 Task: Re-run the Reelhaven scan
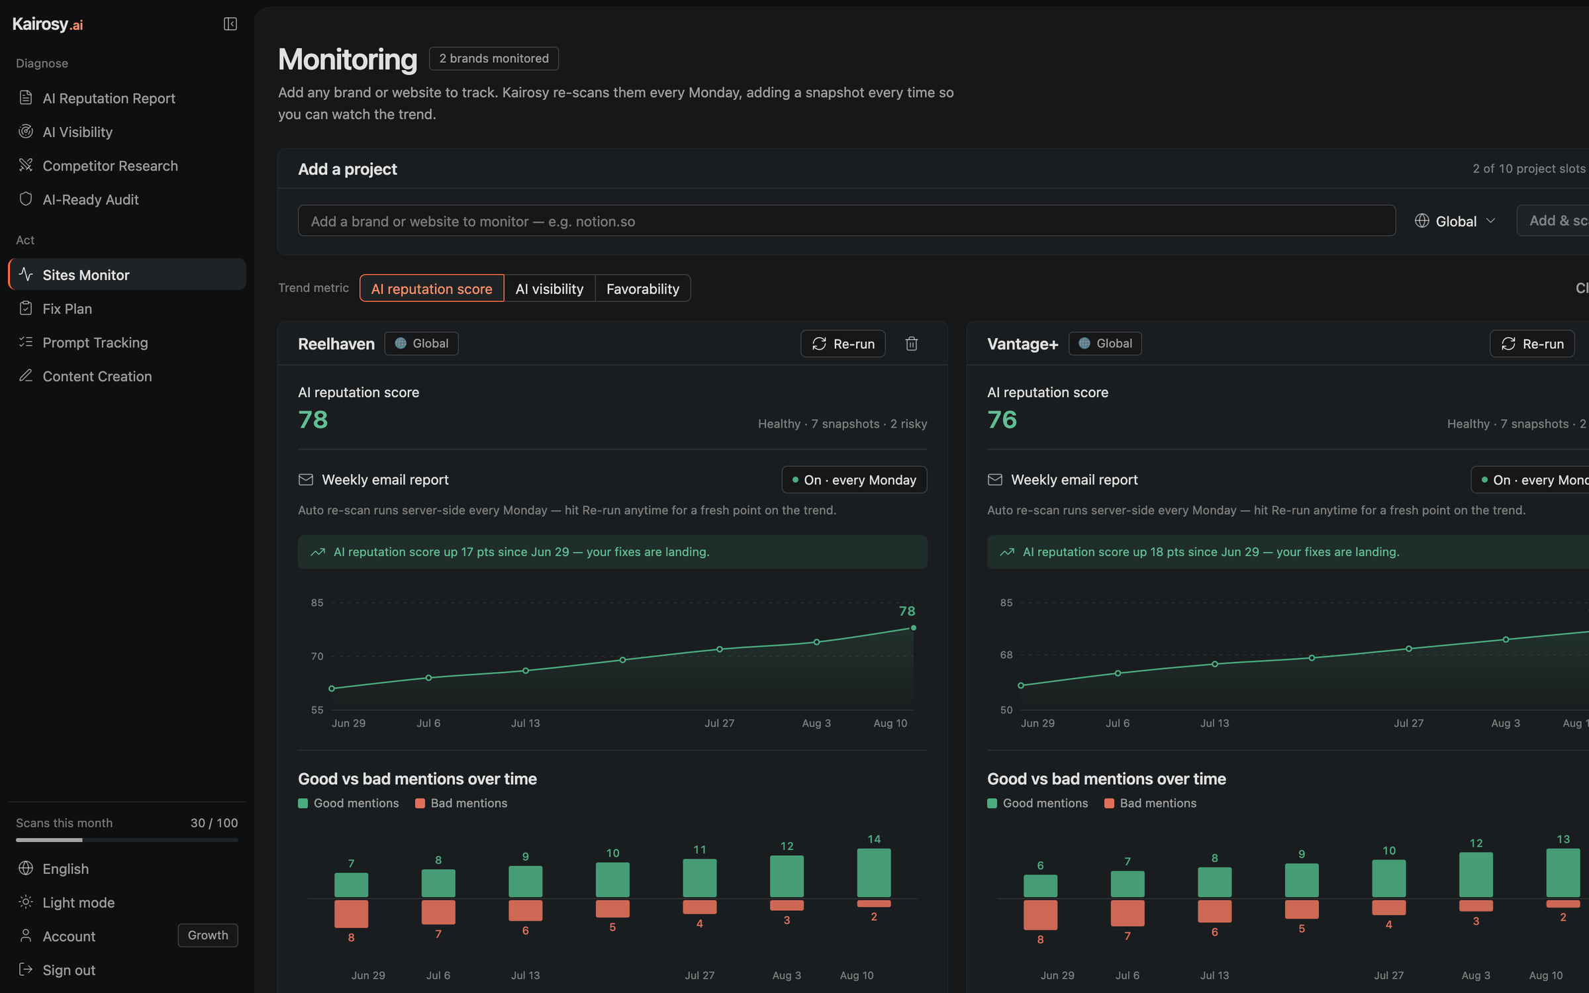[x=843, y=344]
